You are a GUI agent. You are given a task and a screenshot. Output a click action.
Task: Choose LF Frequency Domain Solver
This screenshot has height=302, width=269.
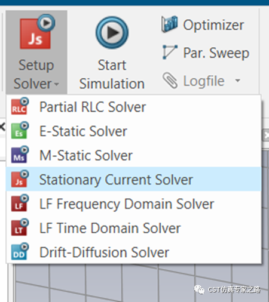[134, 204]
